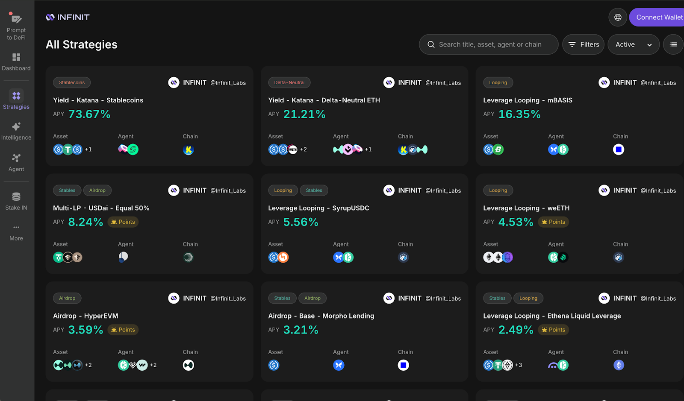
Task: Expand More options in sidebar
Action: (x=16, y=233)
